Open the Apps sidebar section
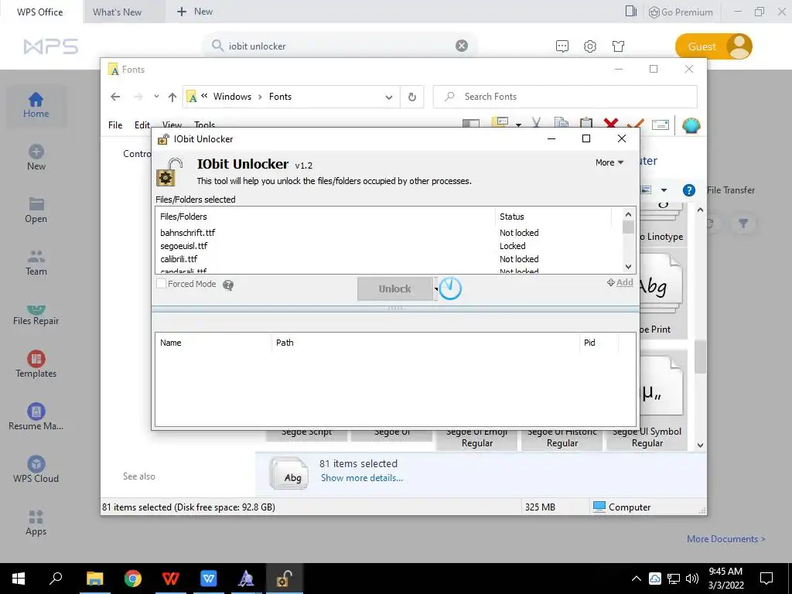 (x=36, y=522)
